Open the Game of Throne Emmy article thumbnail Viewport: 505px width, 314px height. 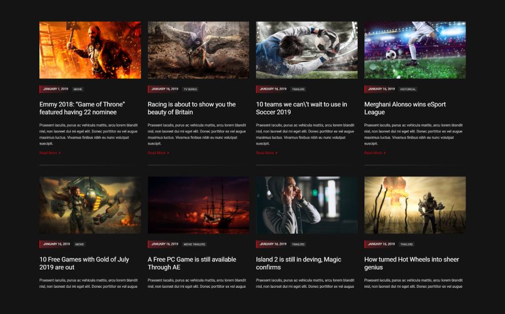(90, 50)
